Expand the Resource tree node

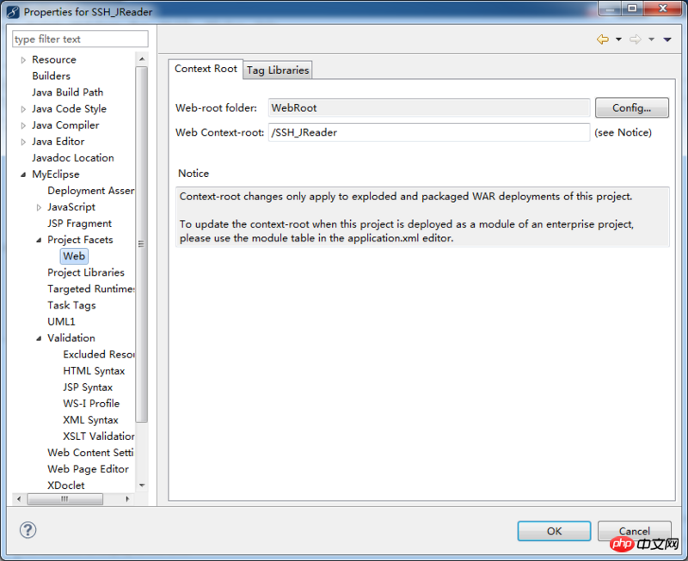click(23, 60)
